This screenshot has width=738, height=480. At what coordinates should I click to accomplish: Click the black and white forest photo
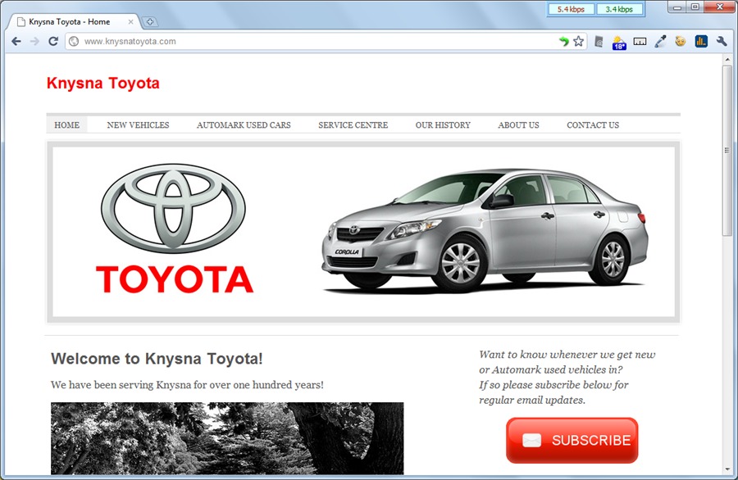click(x=227, y=438)
